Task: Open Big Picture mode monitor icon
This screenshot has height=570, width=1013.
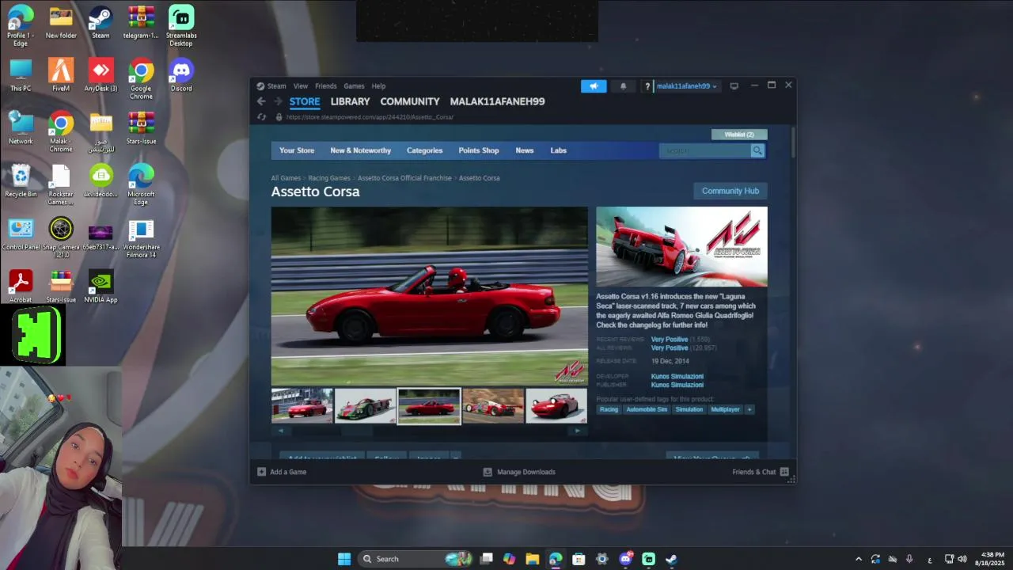Action: point(734,86)
